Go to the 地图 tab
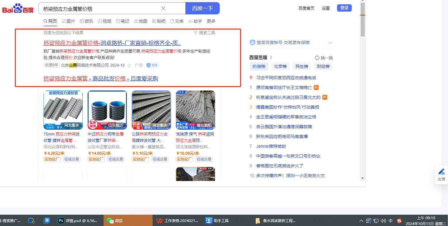This screenshot has width=448, height=226. click(x=141, y=21)
